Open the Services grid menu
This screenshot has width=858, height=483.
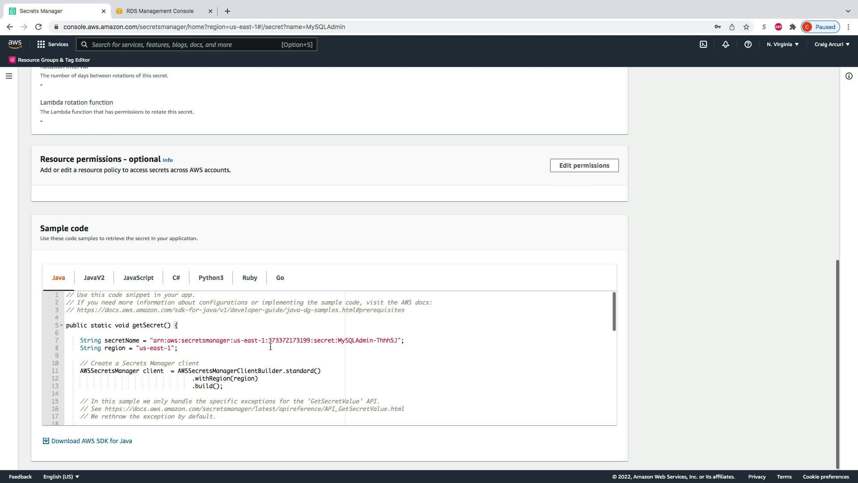click(x=53, y=44)
